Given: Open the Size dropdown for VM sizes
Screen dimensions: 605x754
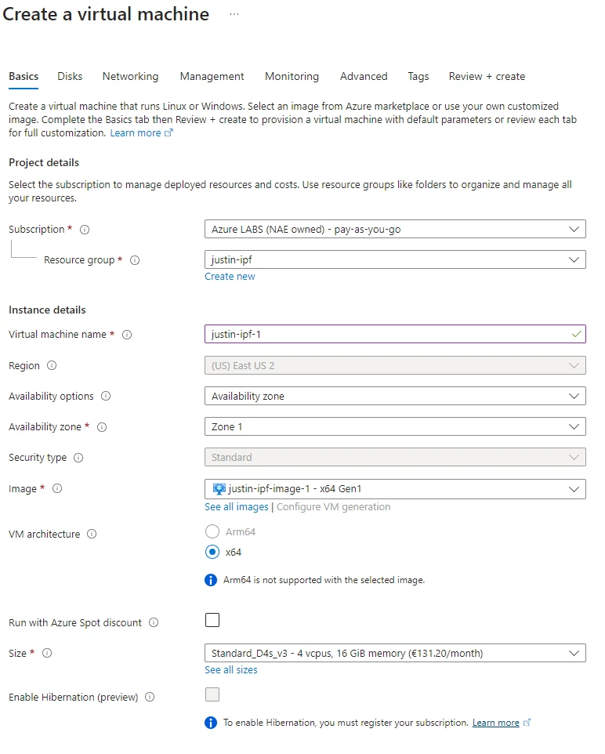Looking at the screenshot, I should pos(394,653).
